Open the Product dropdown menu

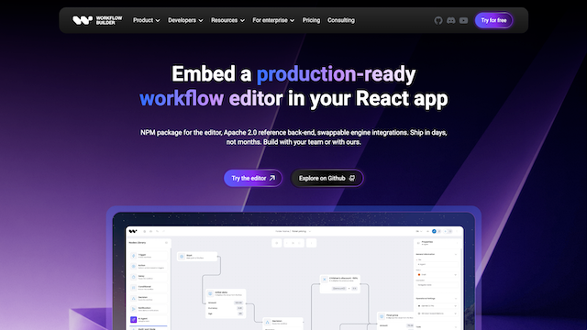pyautogui.click(x=147, y=20)
